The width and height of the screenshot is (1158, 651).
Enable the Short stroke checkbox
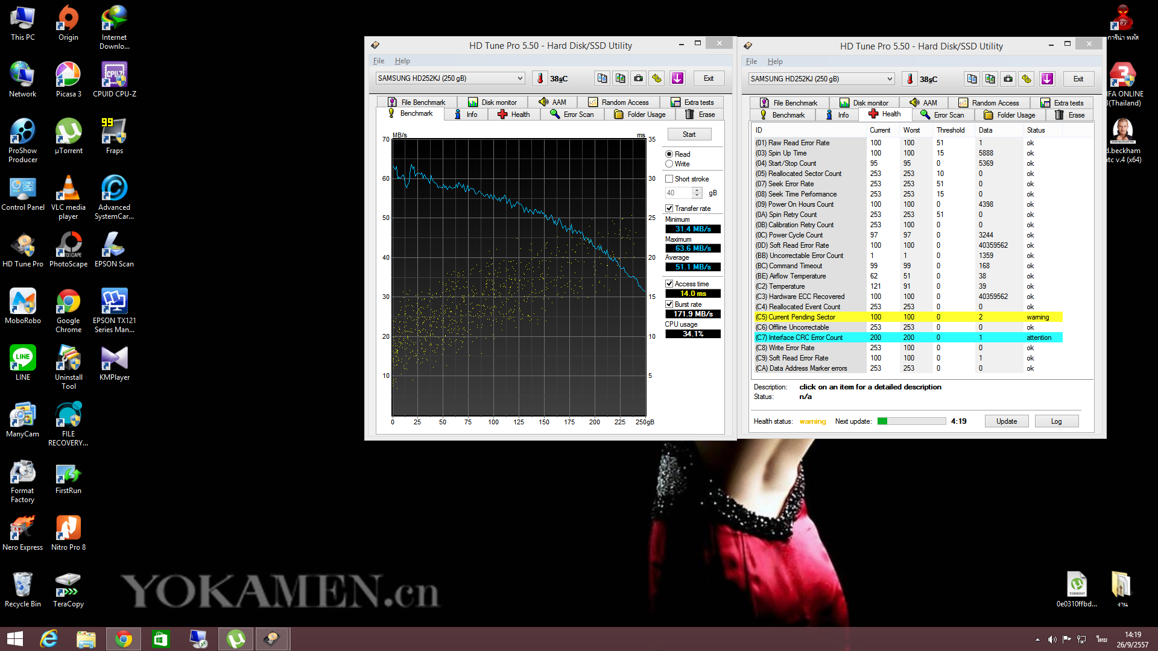669,179
